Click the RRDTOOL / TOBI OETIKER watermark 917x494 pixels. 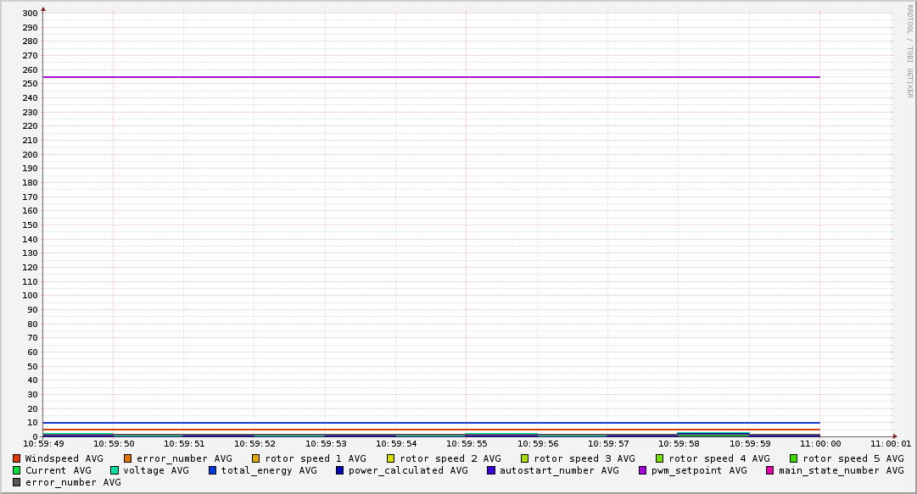(909, 51)
